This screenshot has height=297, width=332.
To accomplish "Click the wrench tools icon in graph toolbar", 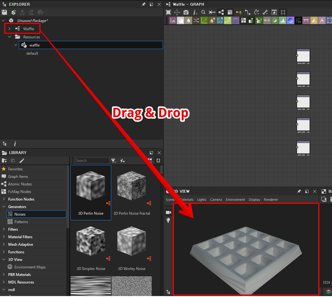I will pyautogui.click(x=265, y=12).
